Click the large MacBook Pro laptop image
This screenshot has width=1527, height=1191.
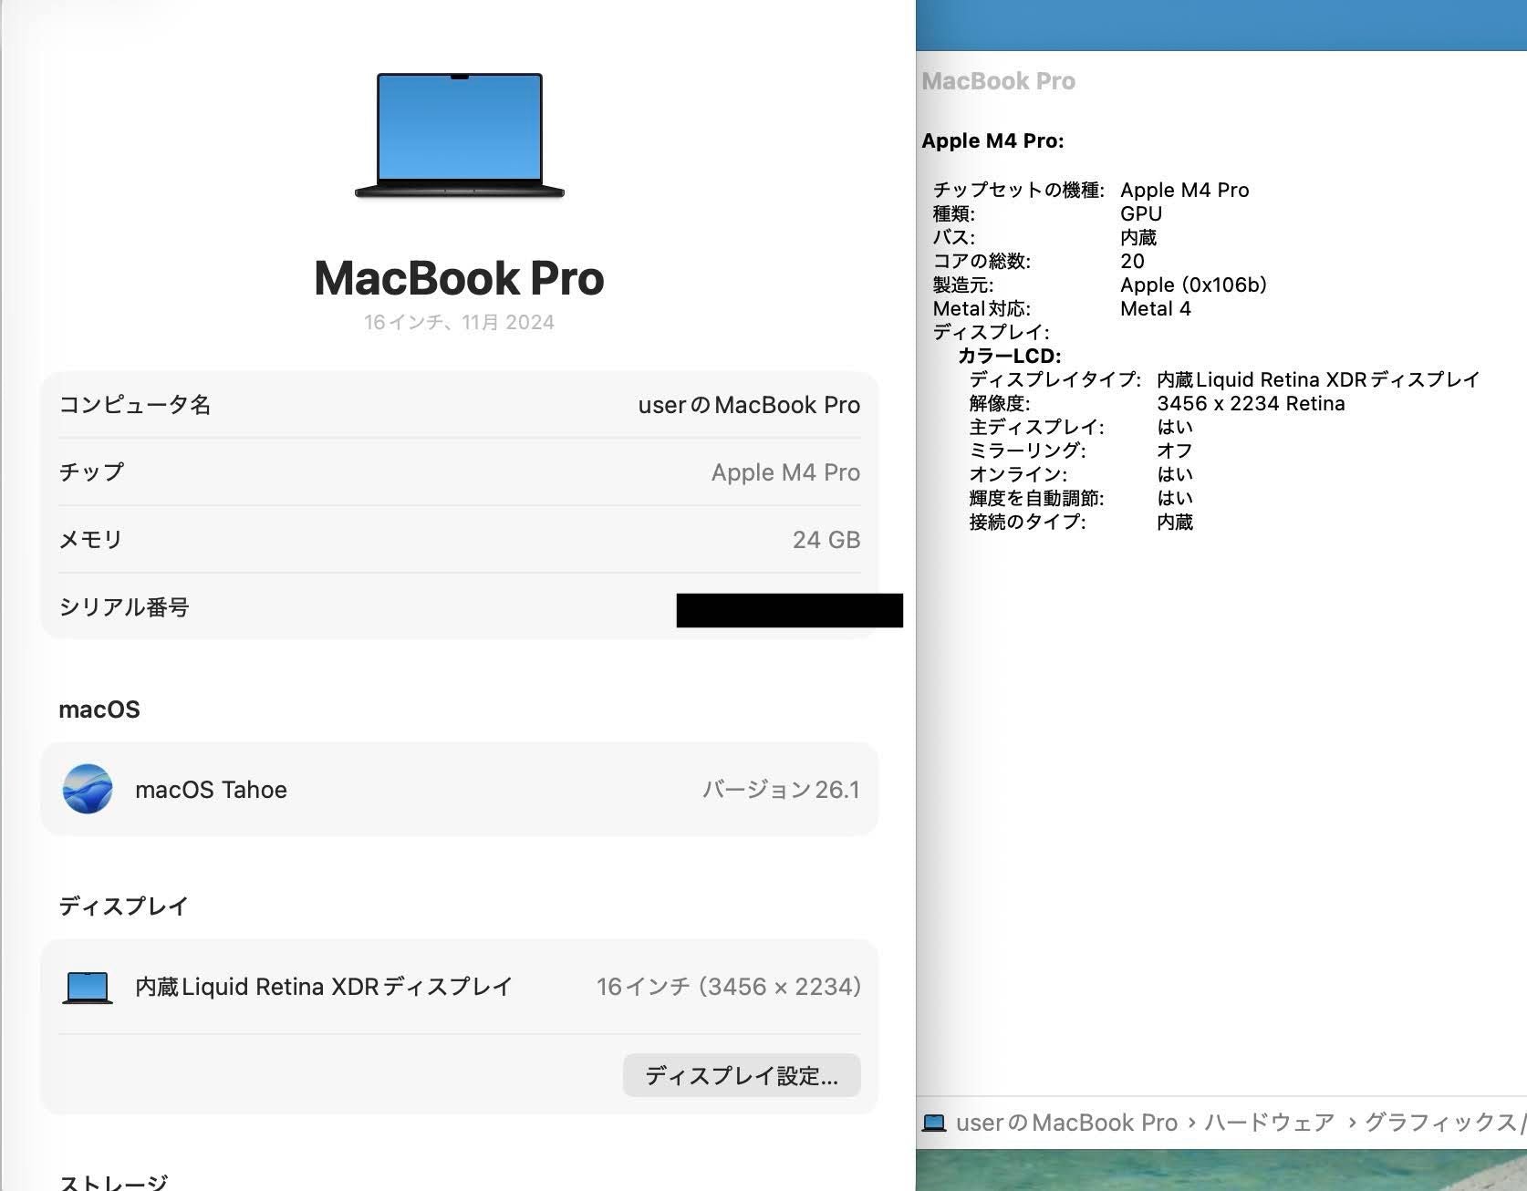pyautogui.click(x=459, y=135)
